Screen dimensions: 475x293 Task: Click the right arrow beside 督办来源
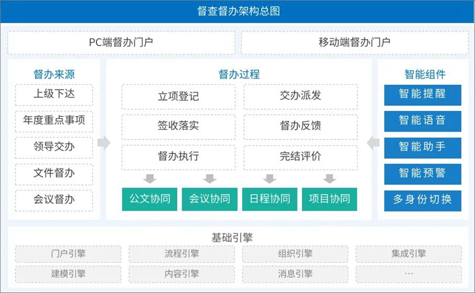(104, 142)
